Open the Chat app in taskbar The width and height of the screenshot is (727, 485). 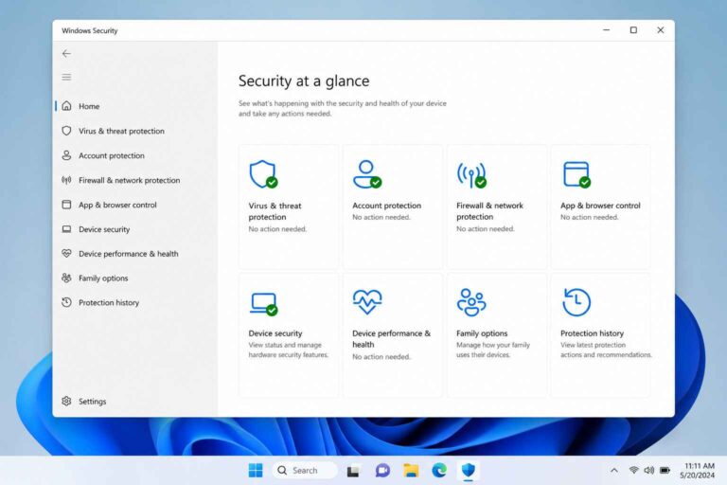point(382,471)
